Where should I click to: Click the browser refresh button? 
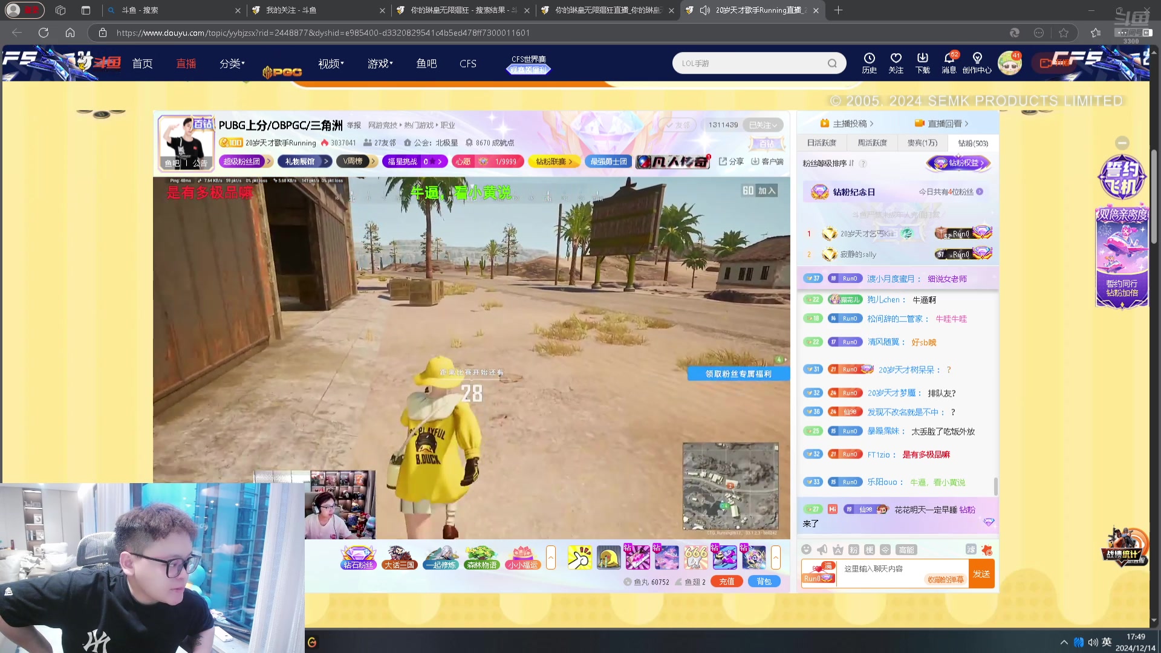tap(44, 33)
